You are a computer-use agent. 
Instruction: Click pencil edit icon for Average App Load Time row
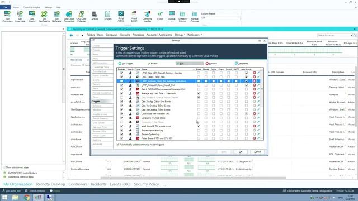click(x=258, y=93)
